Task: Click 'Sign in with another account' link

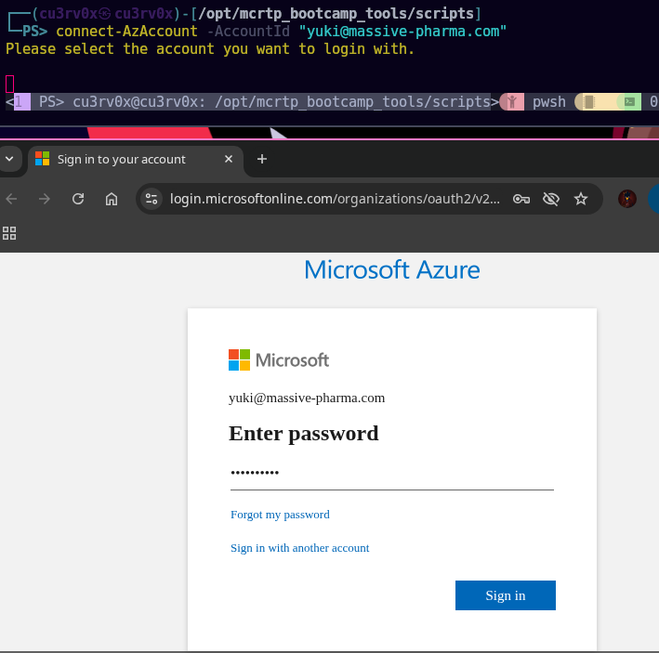Action: click(x=299, y=548)
